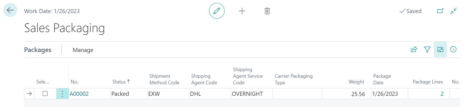Viewport: 471px width, 107px height.
Task: Toggle the focus mode icon
Action: (440, 50)
